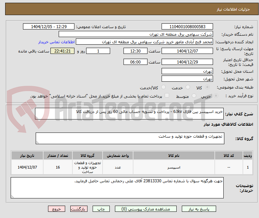Click the 1404/12/07 need date table cell
Viewport: 259px width, 218px height.
(27, 167)
